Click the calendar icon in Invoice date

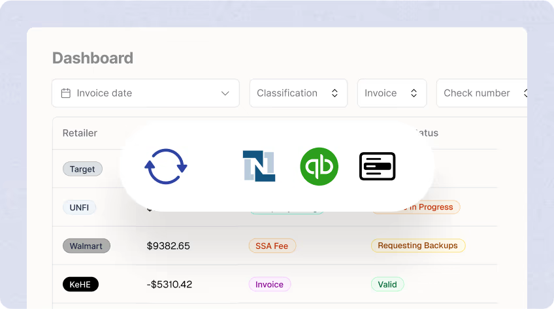[66, 93]
